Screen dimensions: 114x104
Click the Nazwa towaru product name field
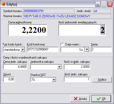tap(67, 16)
